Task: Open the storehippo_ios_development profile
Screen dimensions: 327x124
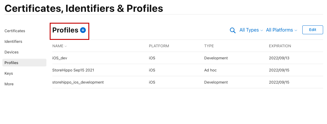Action: 78,82
